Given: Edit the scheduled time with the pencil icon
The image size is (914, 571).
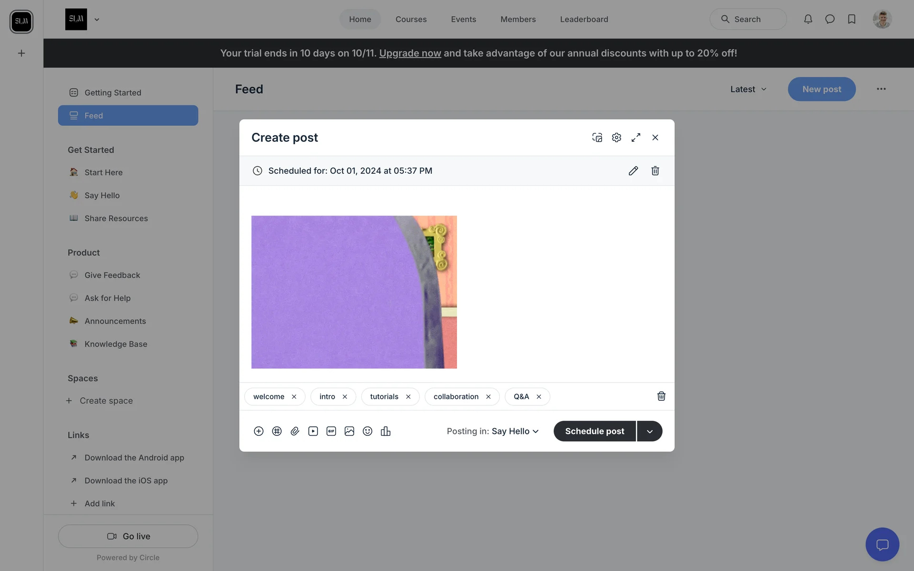Looking at the screenshot, I should click(633, 171).
